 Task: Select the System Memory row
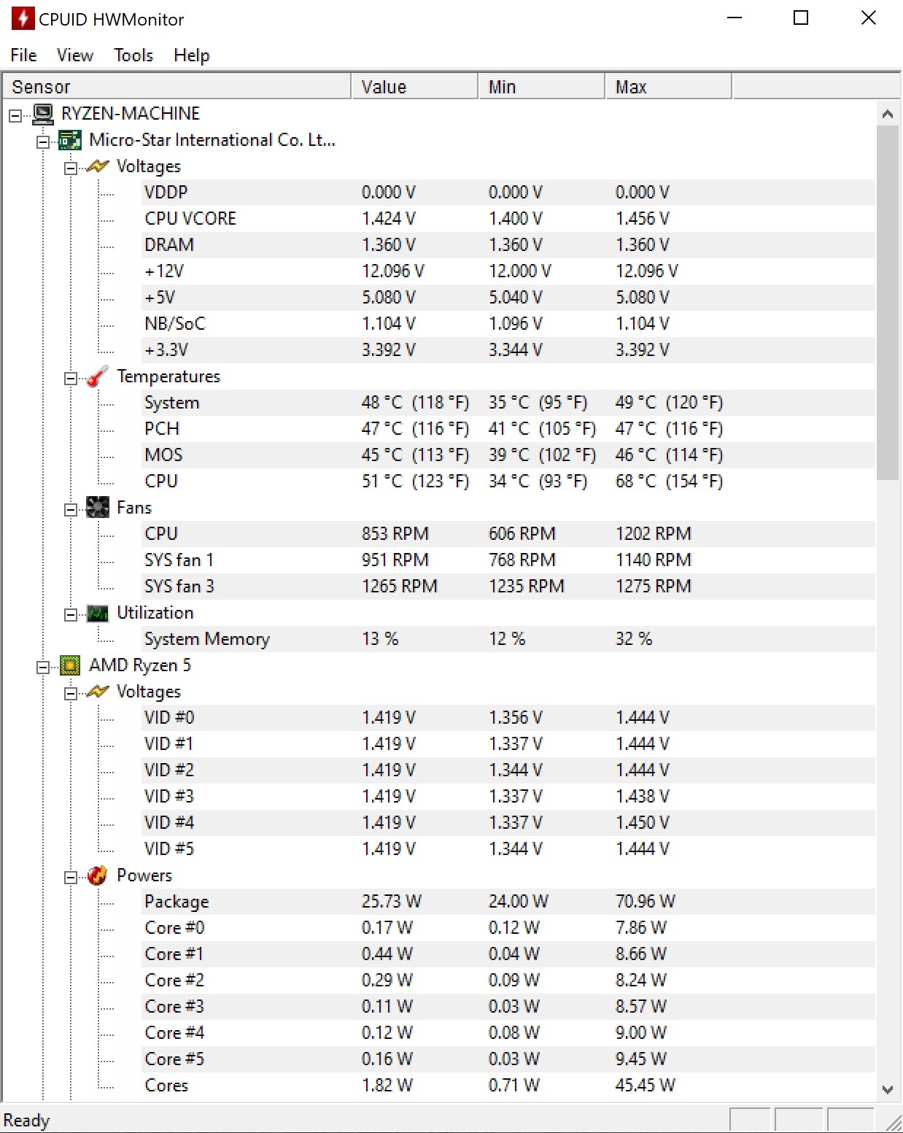pos(509,639)
